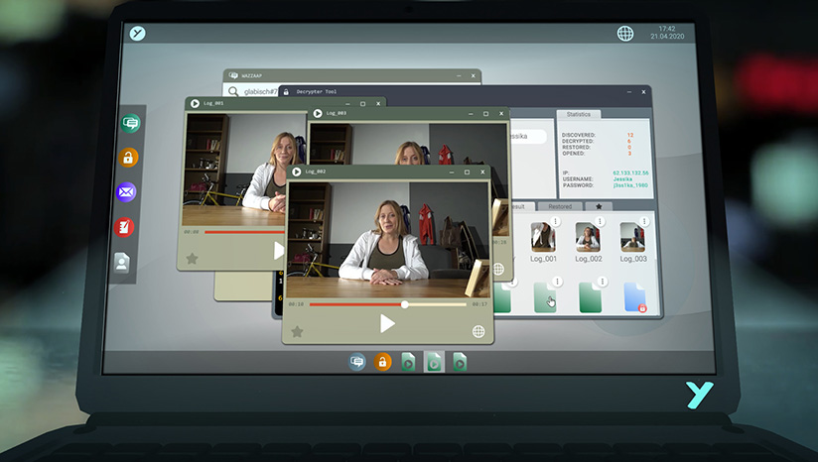Open the red notes app in sidebar
818x462 pixels.
[125, 227]
